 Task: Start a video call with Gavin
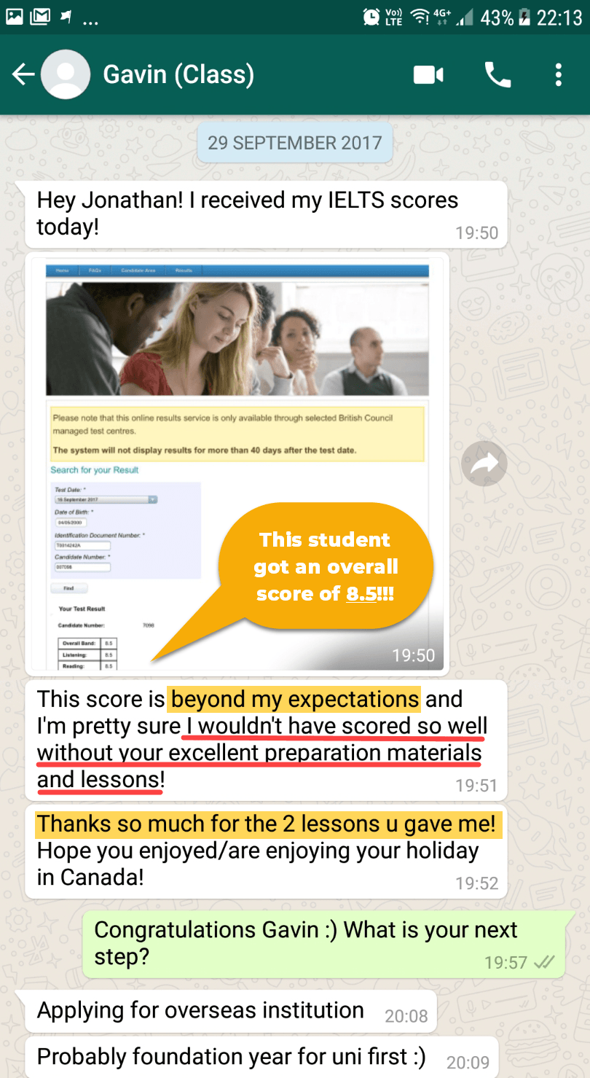[x=428, y=74]
